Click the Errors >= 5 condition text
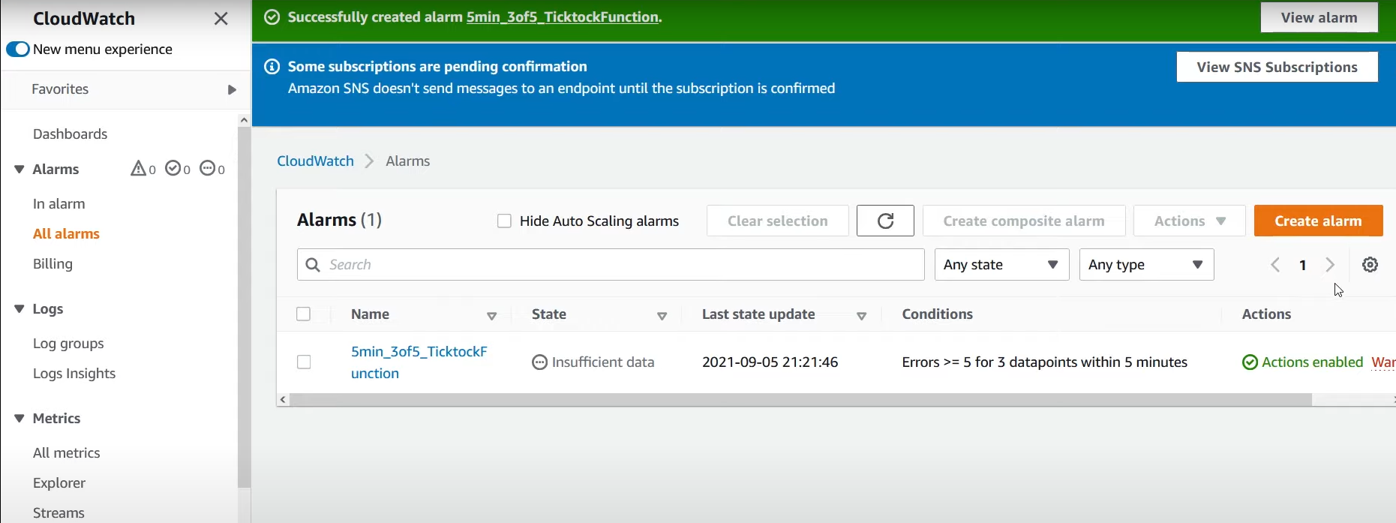1396x523 pixels. click(1044, 362)
